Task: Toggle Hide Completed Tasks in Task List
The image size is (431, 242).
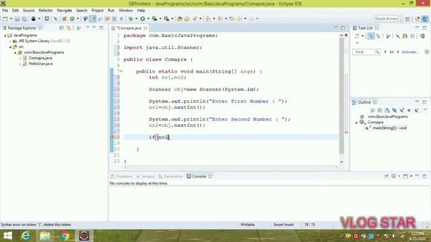Action: pyautogui.click(x=397, y=36)
